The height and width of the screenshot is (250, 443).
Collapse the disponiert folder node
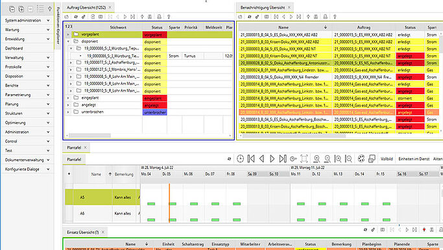68,42
